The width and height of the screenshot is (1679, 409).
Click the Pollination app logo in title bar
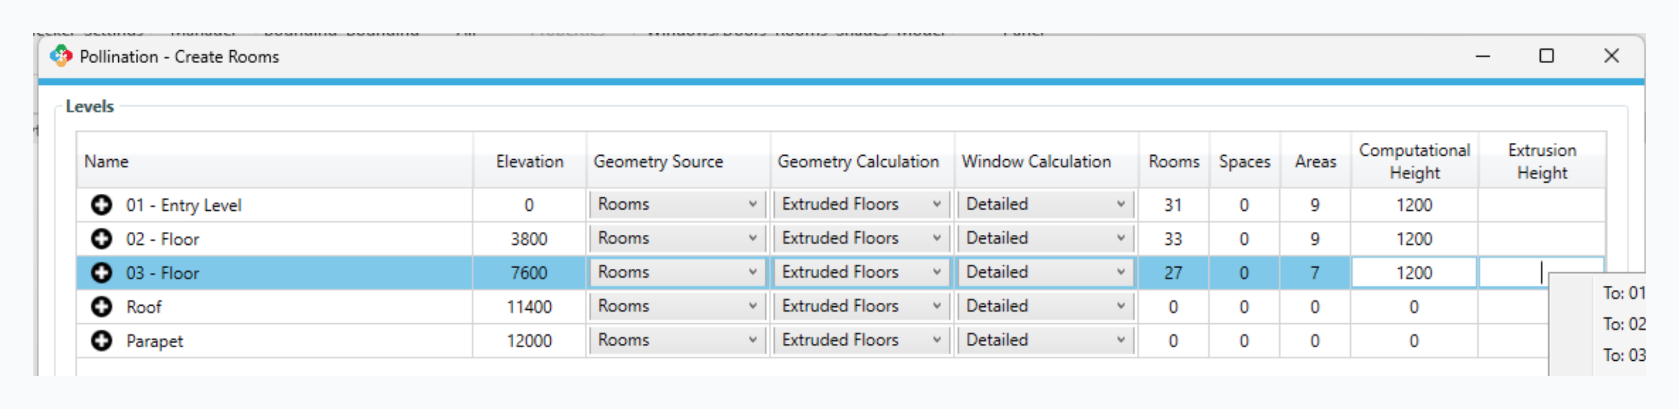pyautogui.click(x=61, y=57)
